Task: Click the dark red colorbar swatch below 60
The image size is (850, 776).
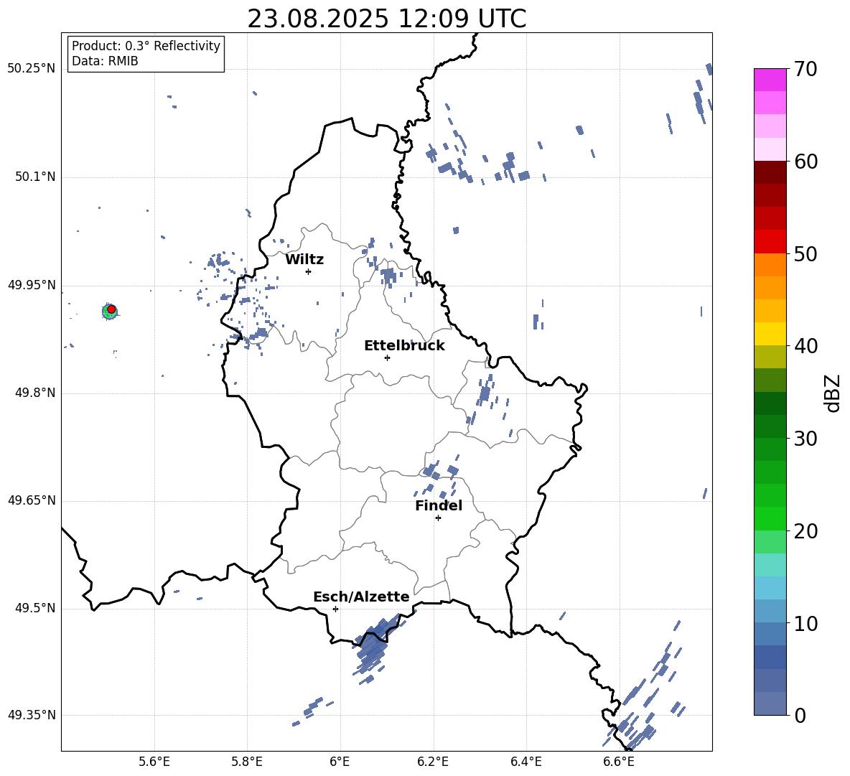Action: click(x=770, y=172)
